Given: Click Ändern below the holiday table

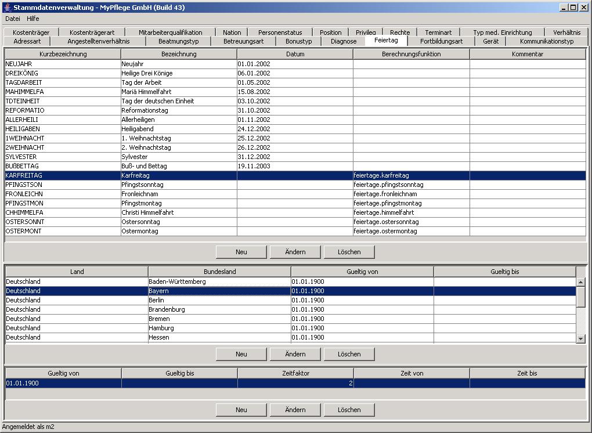Looking at the screenshot, I should pyautogui.click(x=295, y=252).
